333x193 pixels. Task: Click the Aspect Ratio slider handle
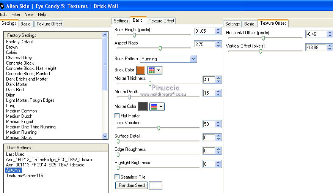[x=160, y=48]
